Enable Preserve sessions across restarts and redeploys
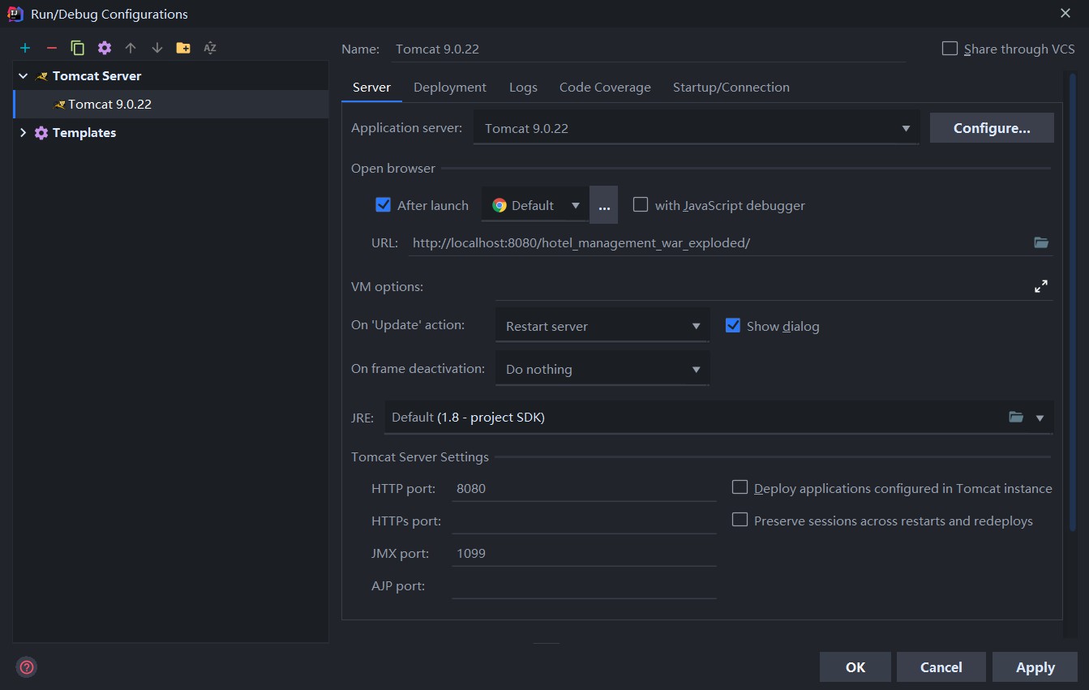Screen dimensions: 1089x690 click(740, 520)
